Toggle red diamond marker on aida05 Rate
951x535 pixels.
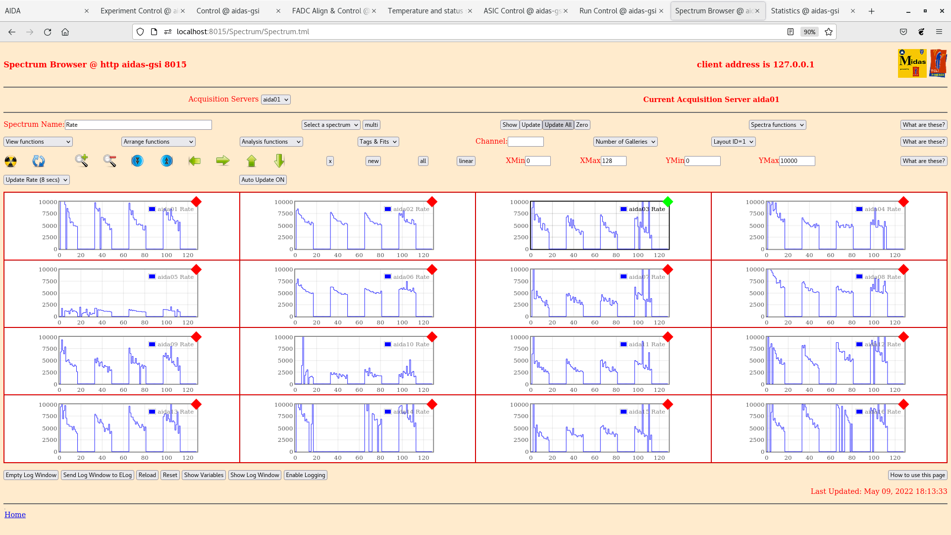pyautogui.click(x=196, y=269)
